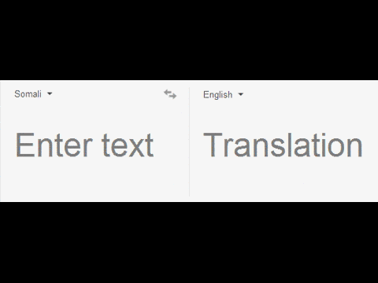Select the English language label

tap(217, 94)
